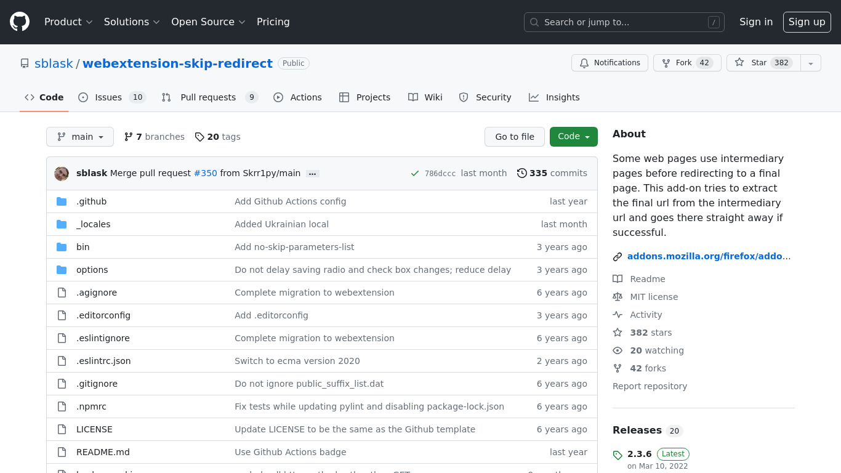Open the webextension-skip-redirect repo title link
841x473 pixels.
tap(177, 63)
